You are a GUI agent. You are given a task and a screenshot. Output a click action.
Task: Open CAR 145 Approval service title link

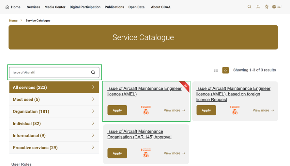click(x=139, y=134)
